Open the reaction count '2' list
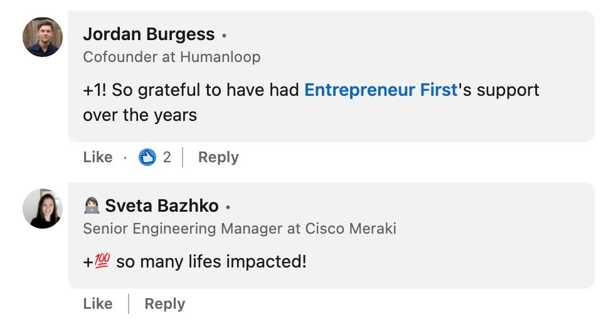The width and height of the screenshot is (606, 322). (167, 157)
